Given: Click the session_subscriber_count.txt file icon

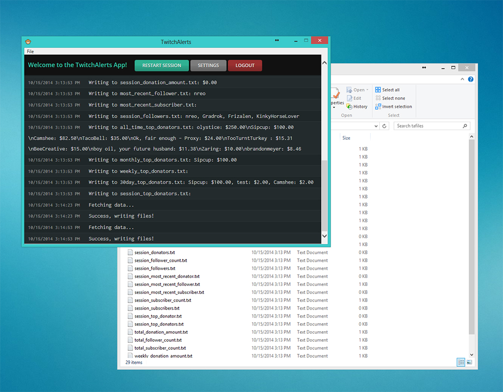Looking at the screenshot, I should click(130, 301).
